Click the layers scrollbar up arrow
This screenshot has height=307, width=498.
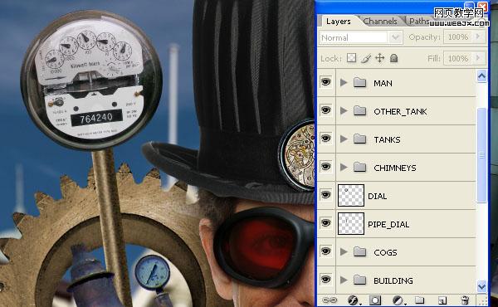[x=481, y=76]
